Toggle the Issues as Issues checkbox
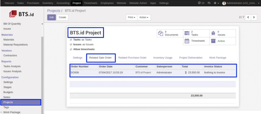This screenshot has height=114, width=261. (71, 45)
